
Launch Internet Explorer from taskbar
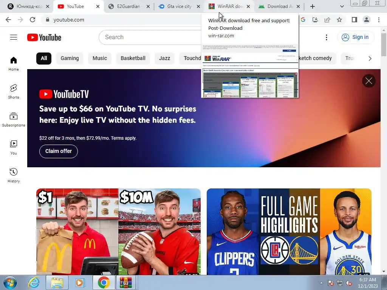coord(34,282)
